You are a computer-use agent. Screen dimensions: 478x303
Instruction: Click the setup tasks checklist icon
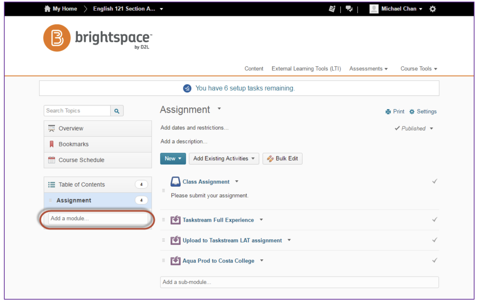(x=187, y=88)
